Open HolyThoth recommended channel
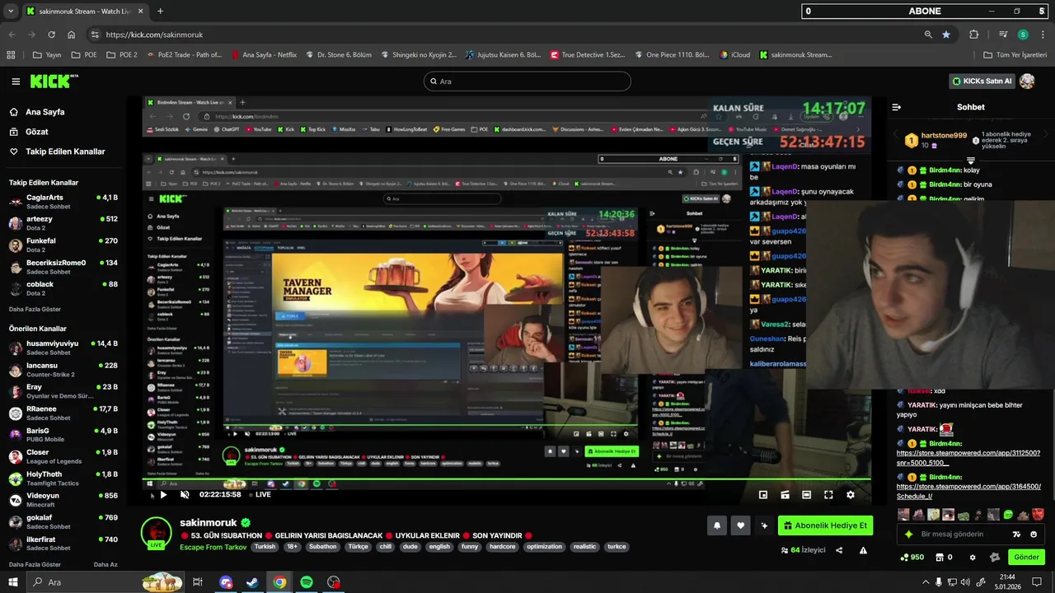1055x593 pixels. (x=64, y=479)
